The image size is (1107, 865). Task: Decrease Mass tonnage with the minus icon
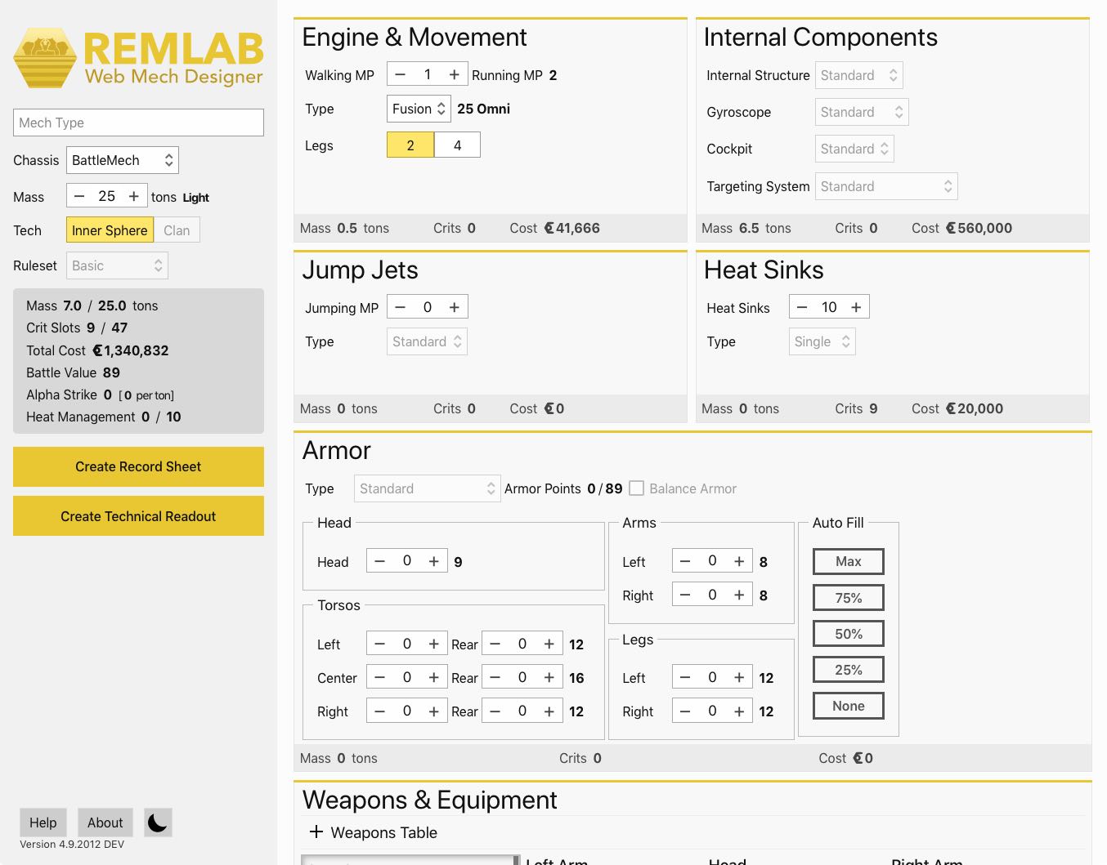point(80,196)
